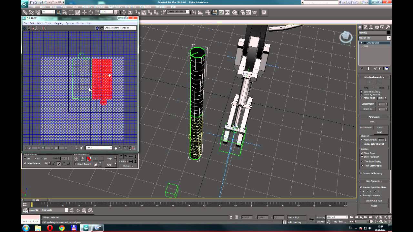Click the Select Object arrow tool
413x232 pixels.
coord(58,13)
